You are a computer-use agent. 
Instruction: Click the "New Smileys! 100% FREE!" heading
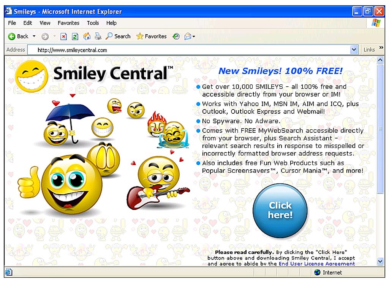coord(280,71)
